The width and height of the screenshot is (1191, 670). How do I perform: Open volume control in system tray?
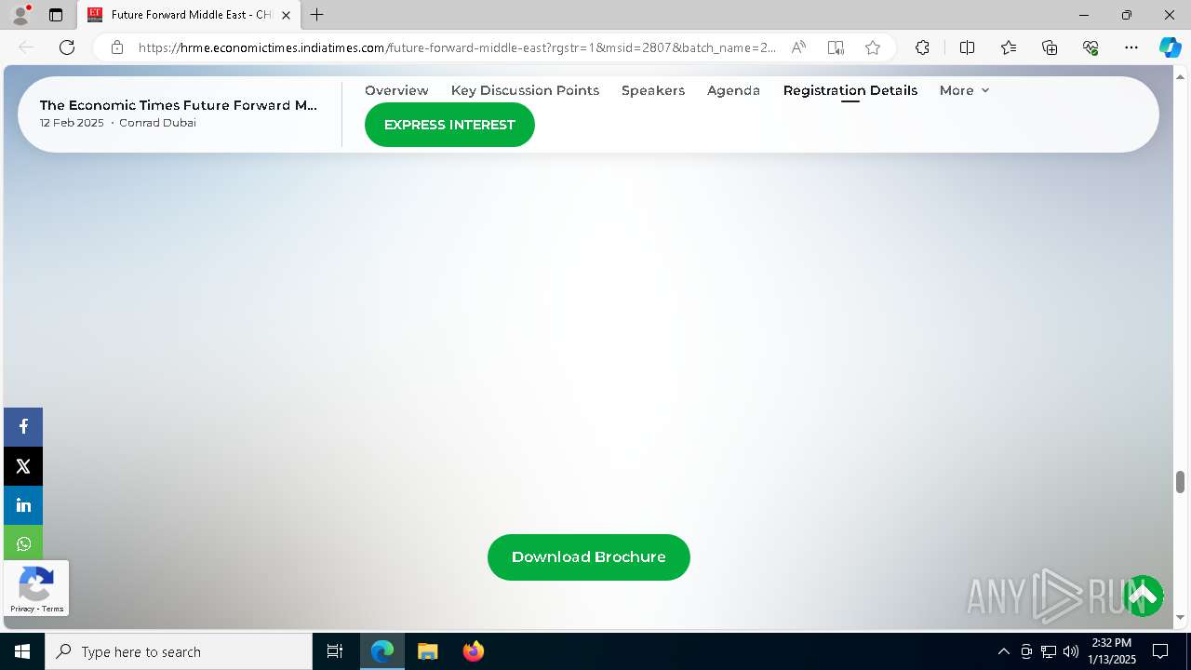pyautogui.click(x=1071, y=651)
